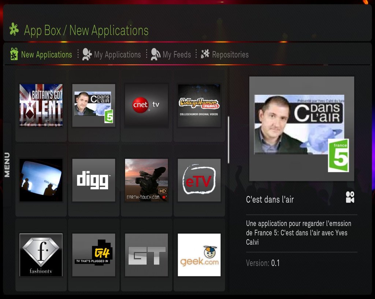The width and height of the screenshot is (375, 299).
Task: Click the "Version: 0.1" text
Action: tap(263, 263)
